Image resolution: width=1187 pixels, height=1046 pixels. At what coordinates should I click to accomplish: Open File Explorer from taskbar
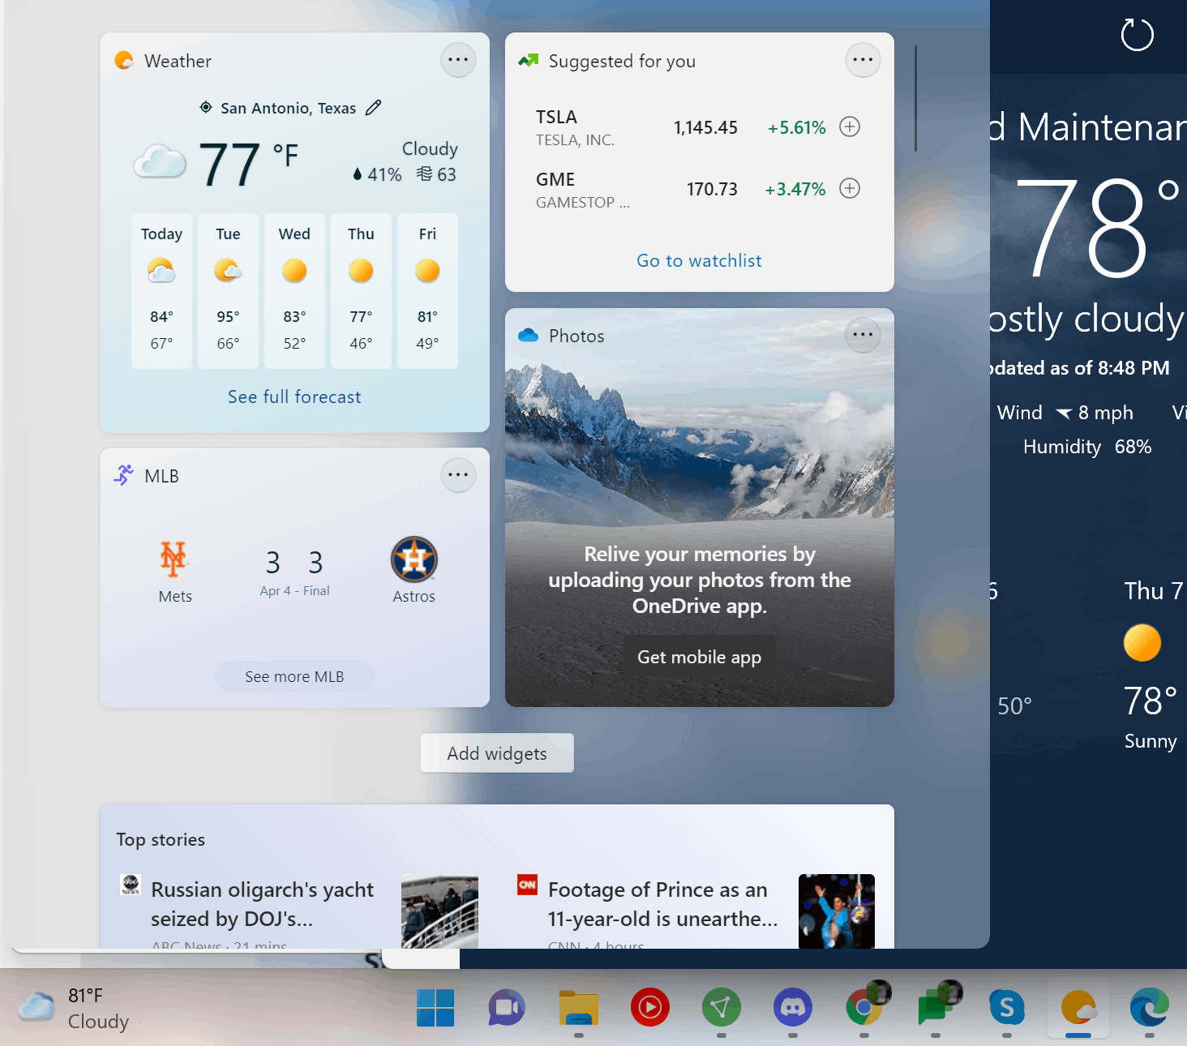pos(578,1008)
